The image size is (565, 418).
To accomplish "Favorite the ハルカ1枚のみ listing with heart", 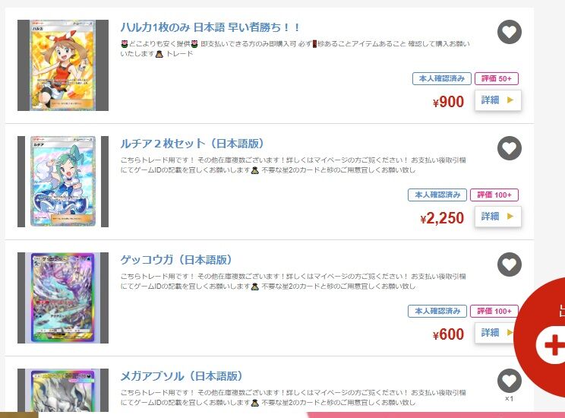I will (x=509, y=32).
